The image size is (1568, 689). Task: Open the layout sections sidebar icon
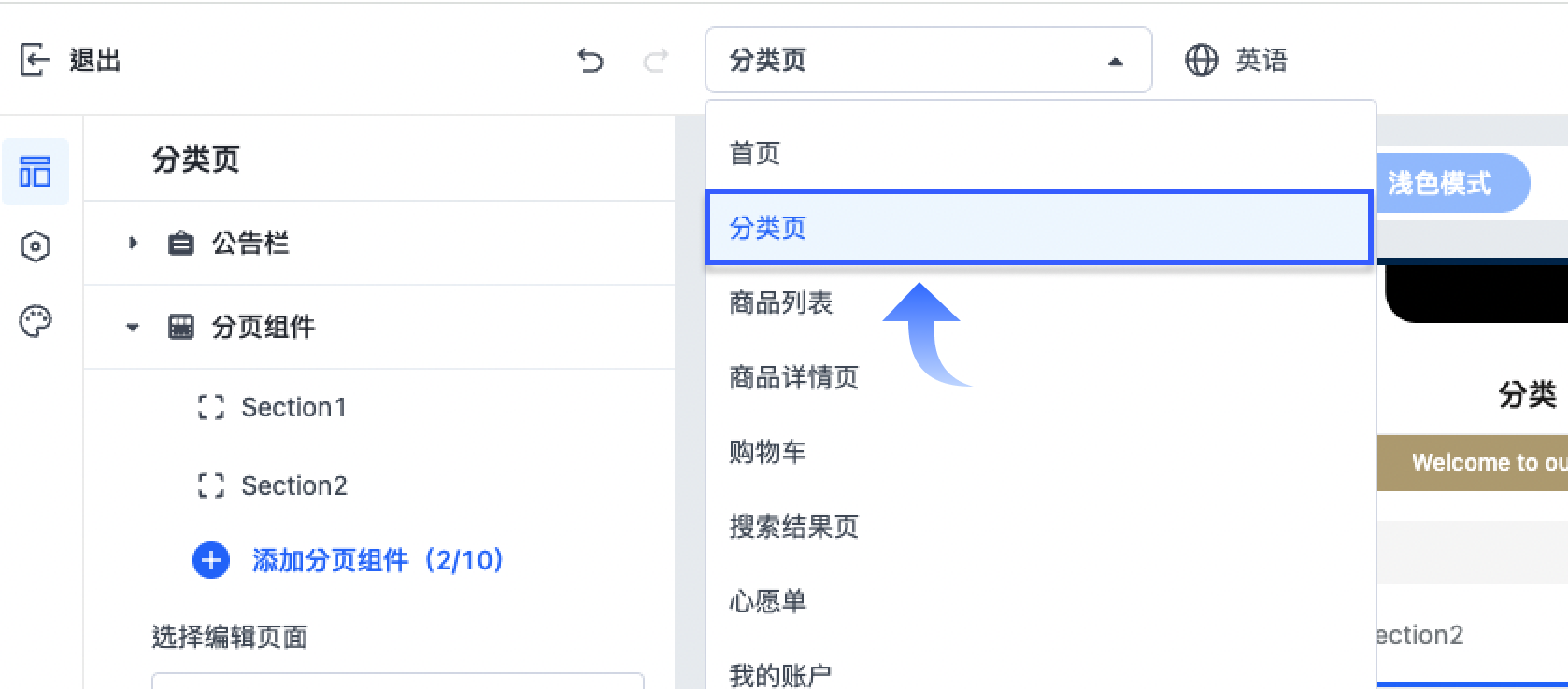pyautogui.click(x=36, y=172)
